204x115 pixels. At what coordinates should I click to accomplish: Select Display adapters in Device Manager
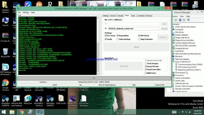coord(182,35)
